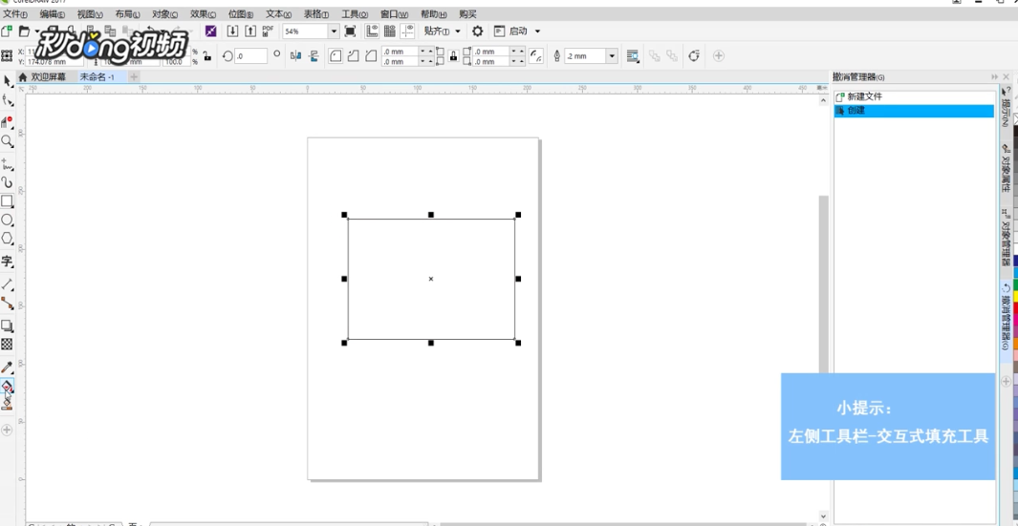Select the Polygon tool
Screen dimensions: 1018x526
7,238
